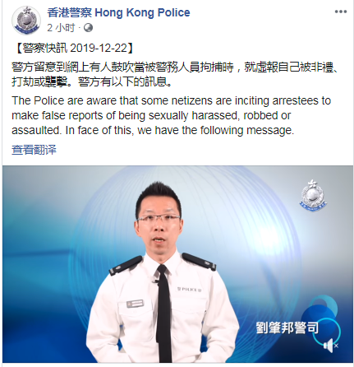Click the Chinese paragraph starting with 警方留意到
Image resolution: width=354 pixels, height=367 pixels.
tap(175, 75)
